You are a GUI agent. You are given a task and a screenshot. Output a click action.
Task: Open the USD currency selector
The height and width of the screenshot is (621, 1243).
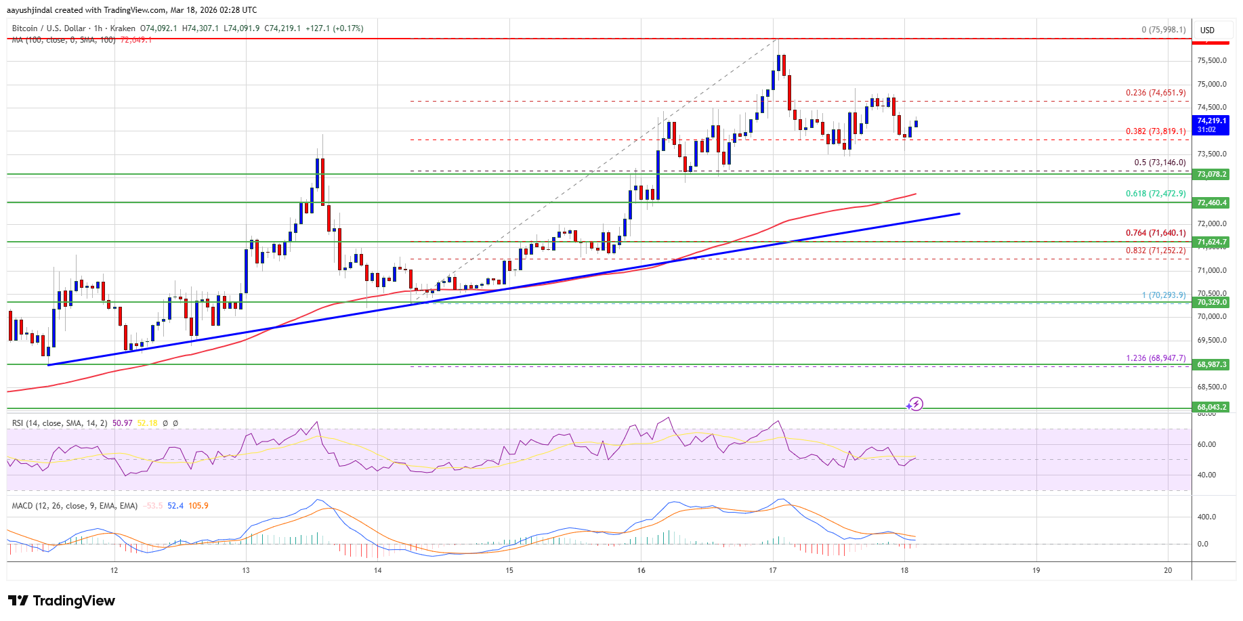click(1207, 30)
